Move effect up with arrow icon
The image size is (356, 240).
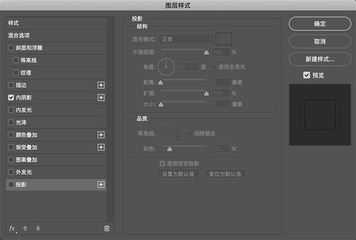coord(25,228)
